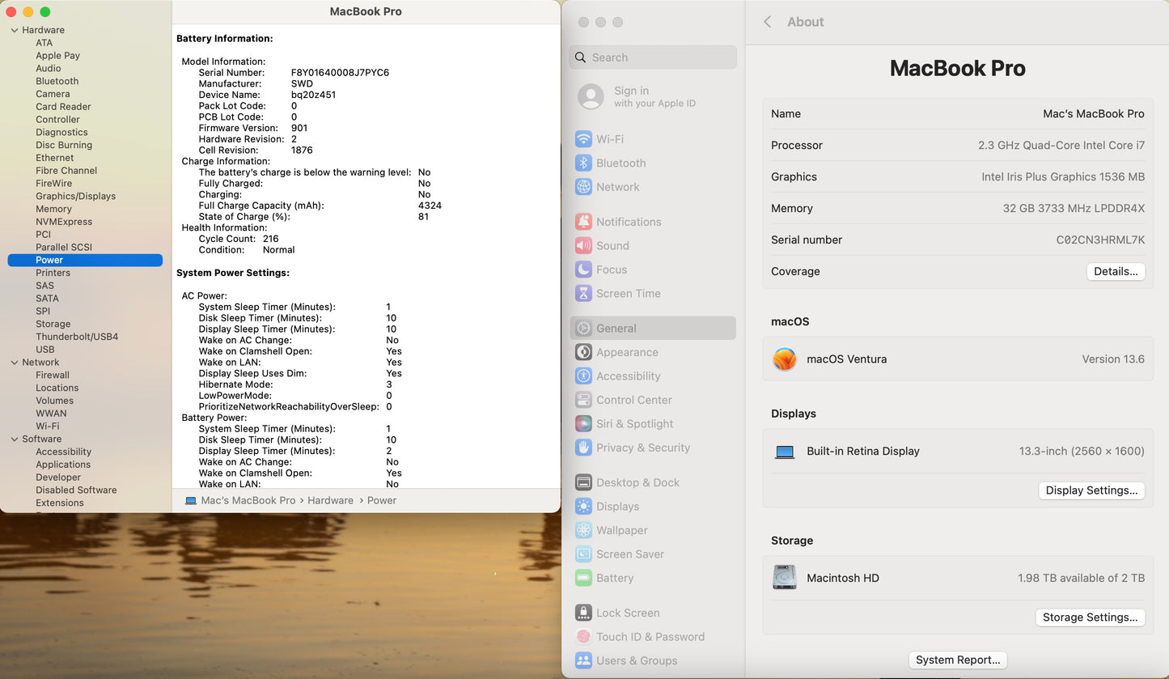Open the Battery settings icon
This screenshot has width=1169, height=679.
pyautogui.click(x=583, y=578)
